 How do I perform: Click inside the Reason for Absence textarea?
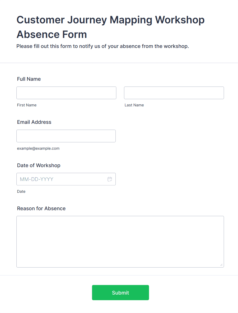click(x=120, y=241)
